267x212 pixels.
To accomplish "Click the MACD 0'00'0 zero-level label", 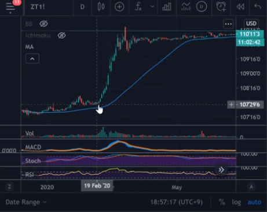I will click(x=9, y=151).
